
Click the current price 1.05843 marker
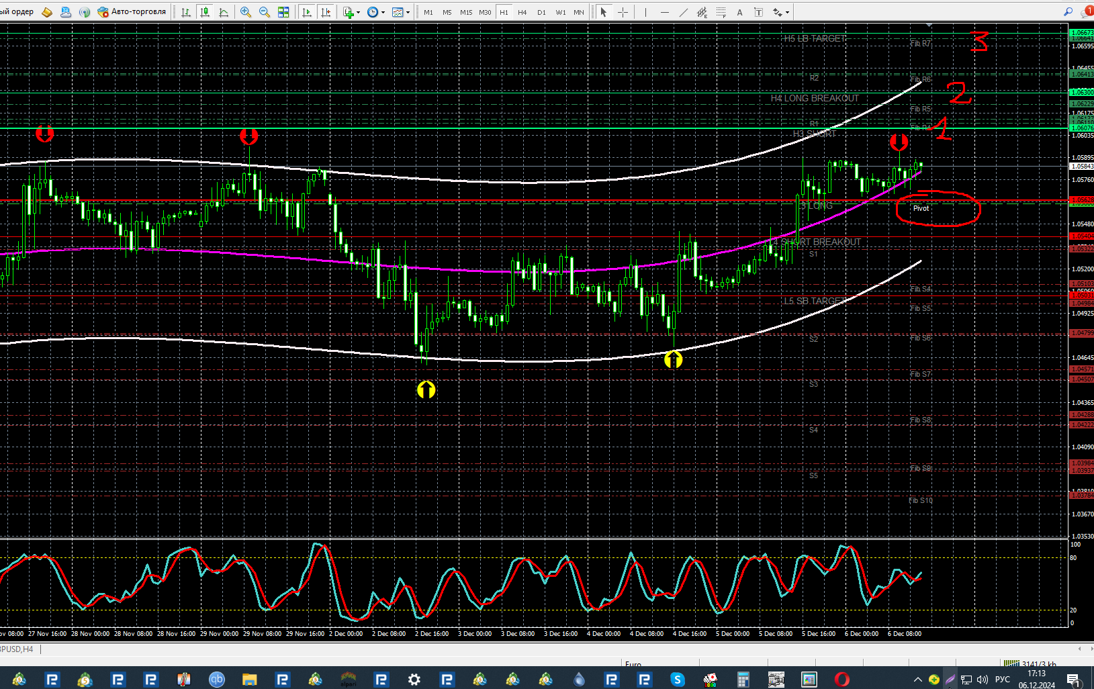(1081, 167)
